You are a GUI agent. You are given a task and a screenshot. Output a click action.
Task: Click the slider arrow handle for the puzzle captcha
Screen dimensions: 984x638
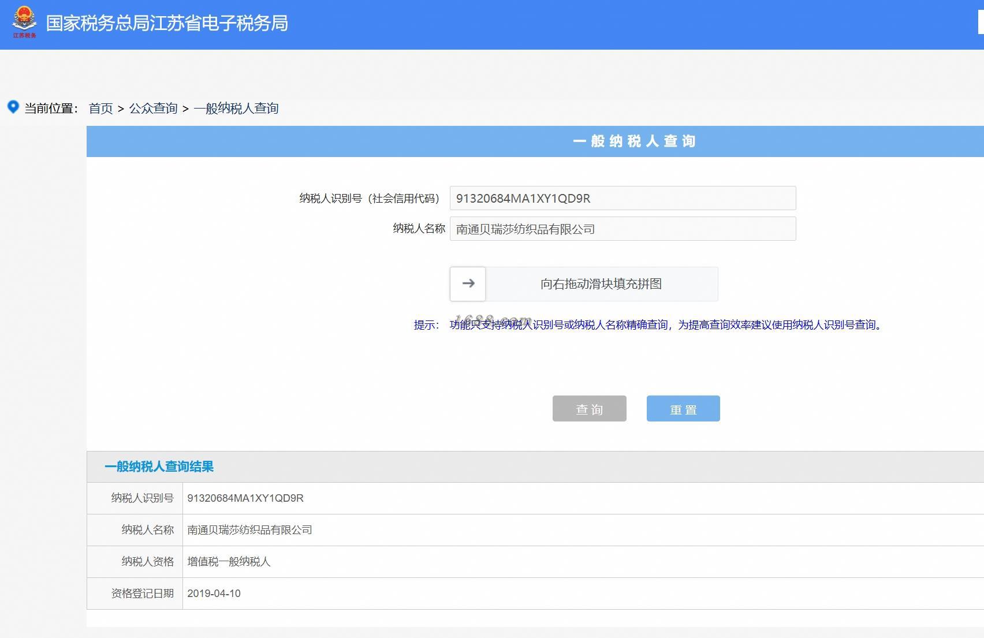[x=468, y=283]
